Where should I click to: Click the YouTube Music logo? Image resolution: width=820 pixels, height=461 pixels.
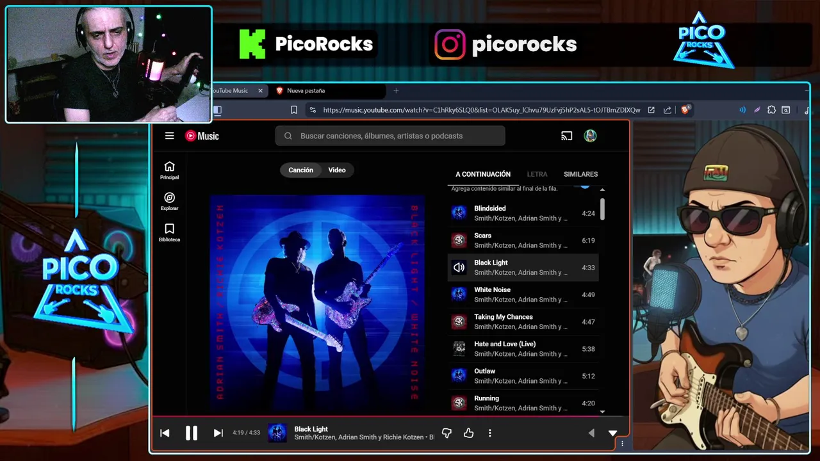click(202, 136)
